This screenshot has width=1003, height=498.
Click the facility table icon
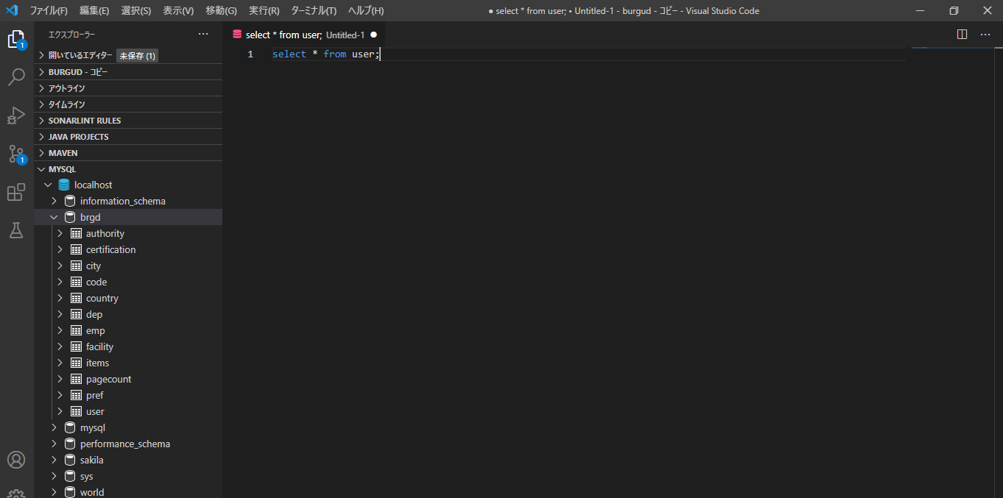[x=76, y=346]
